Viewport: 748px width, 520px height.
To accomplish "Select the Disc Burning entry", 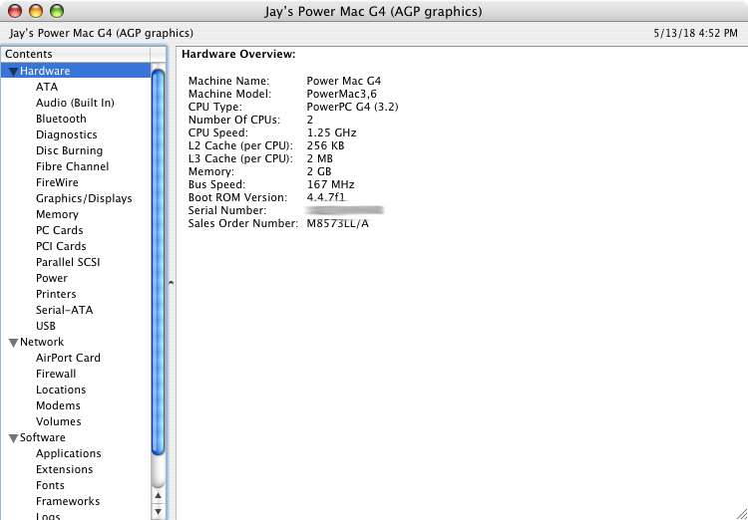I will (69, 150).
